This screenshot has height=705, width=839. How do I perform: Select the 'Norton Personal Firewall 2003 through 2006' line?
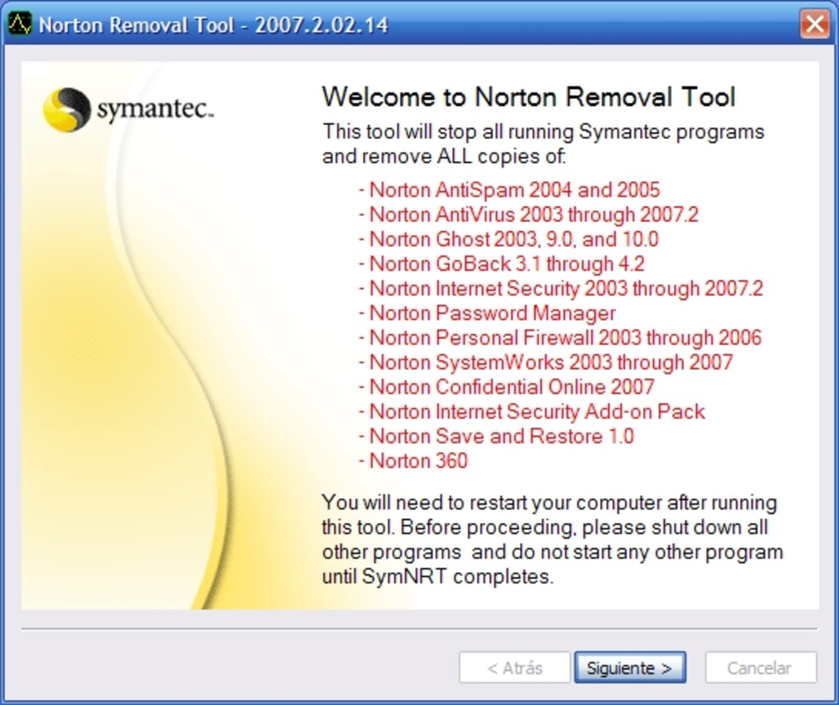(x=561, y=338)
